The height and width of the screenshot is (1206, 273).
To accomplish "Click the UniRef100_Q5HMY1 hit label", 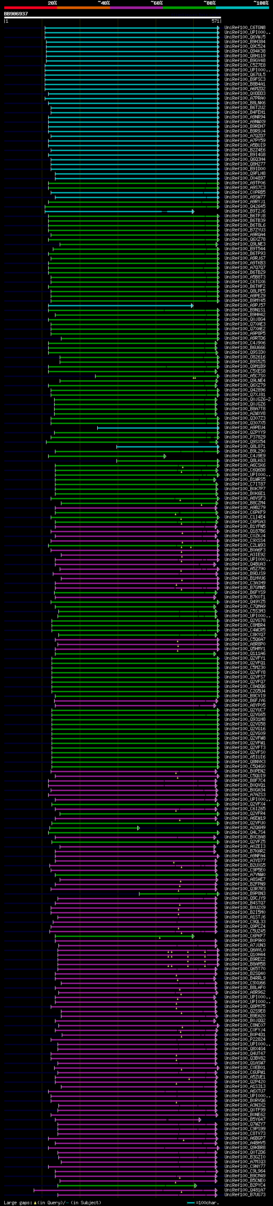I will coord(244,649).
